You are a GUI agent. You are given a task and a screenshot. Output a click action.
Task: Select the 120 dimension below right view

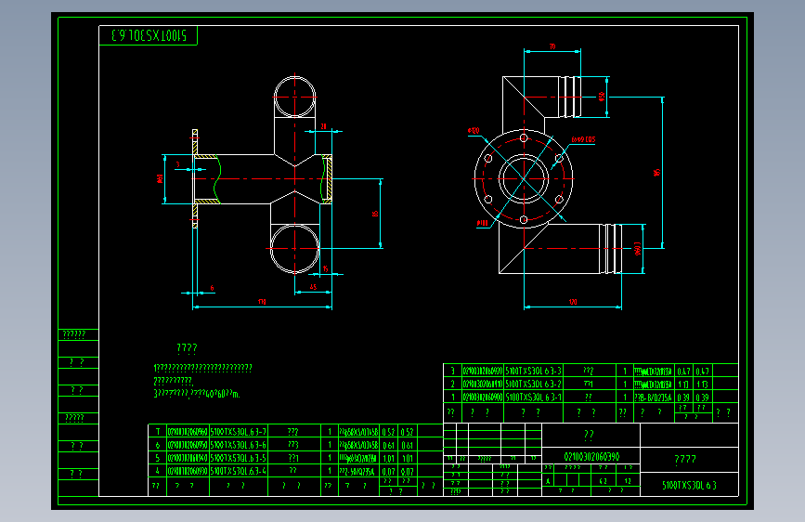click(x=573, y=302)
